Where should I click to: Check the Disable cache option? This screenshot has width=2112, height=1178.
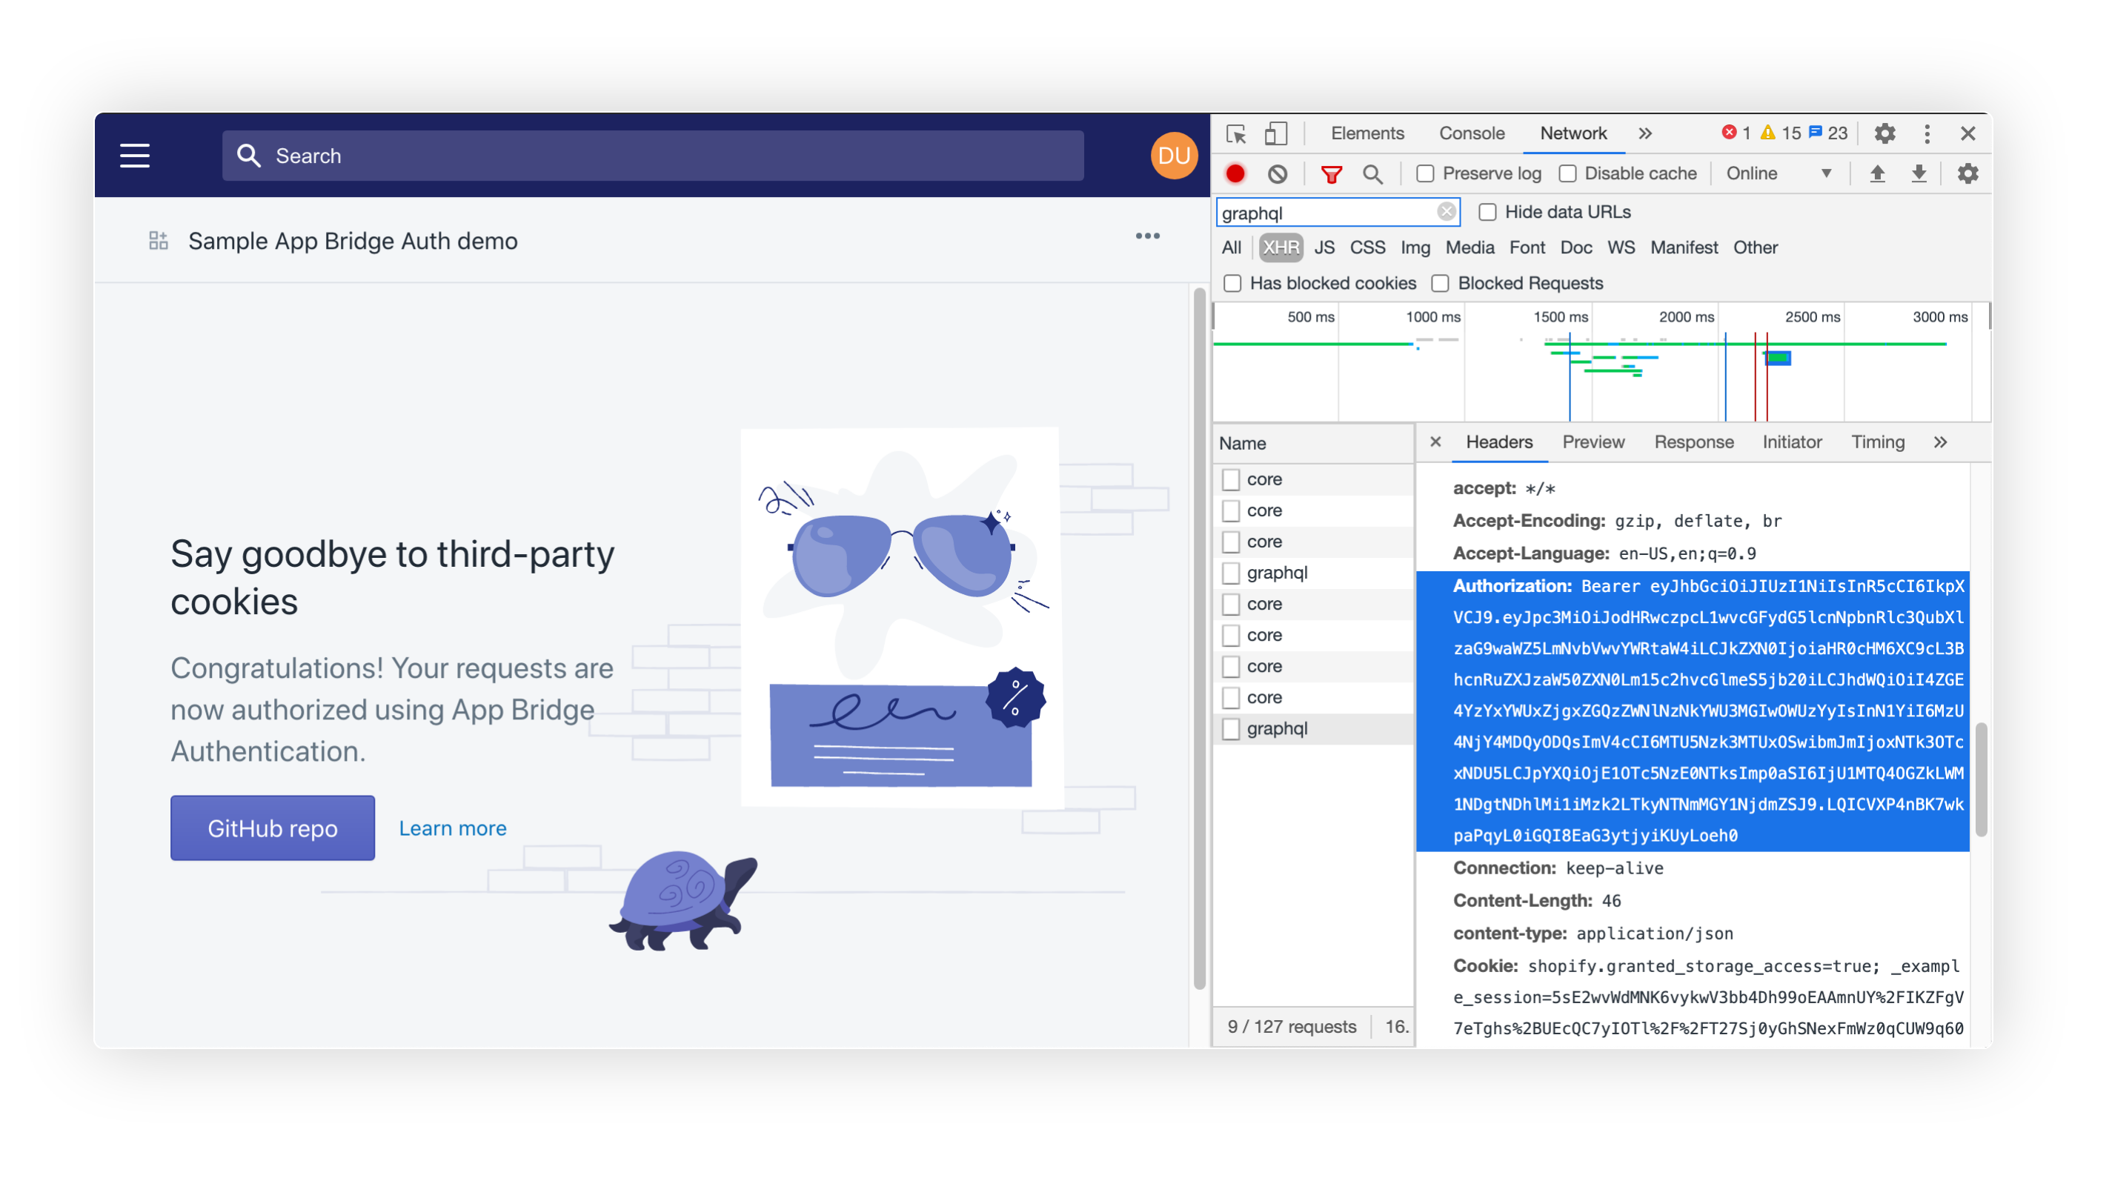click(x=1567, y=174)
